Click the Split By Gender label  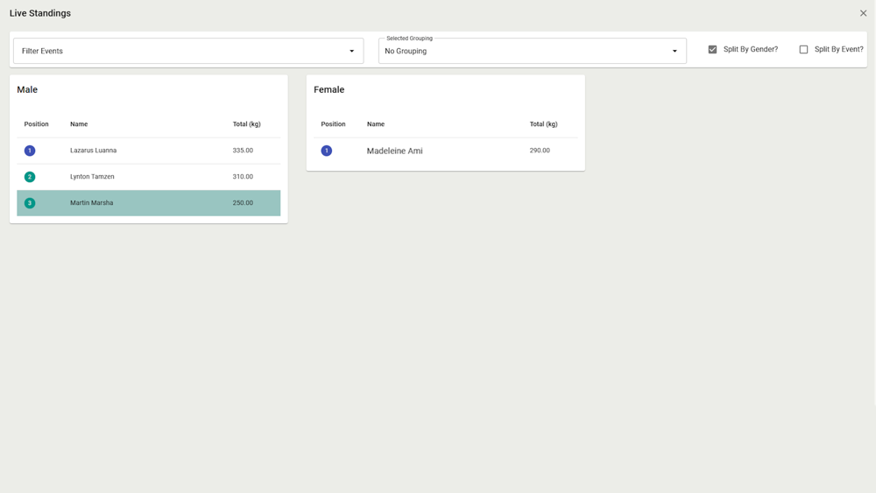tap(751, 49)
